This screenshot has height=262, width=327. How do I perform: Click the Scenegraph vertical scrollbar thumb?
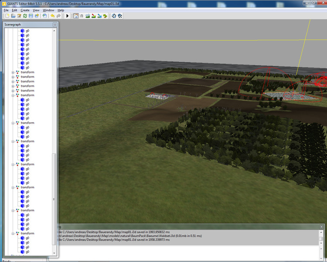click(x=54, y=199)
